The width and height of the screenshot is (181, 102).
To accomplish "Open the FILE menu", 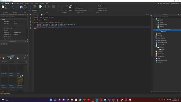I will tap(2, 3).
